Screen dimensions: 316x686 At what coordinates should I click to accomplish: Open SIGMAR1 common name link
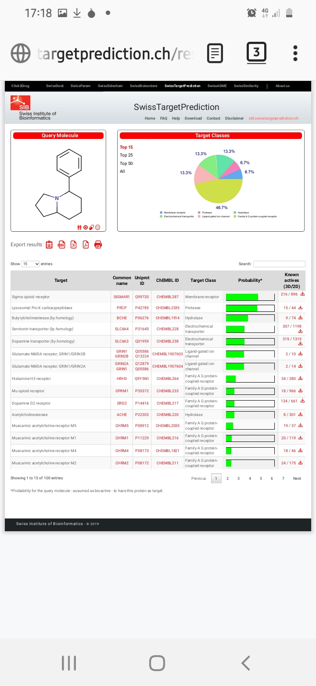[122, 297]
